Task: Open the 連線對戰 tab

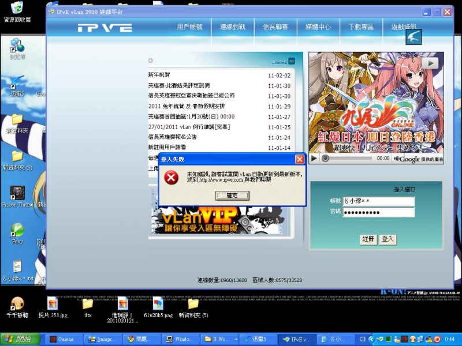Action: (x=233, y=27)
